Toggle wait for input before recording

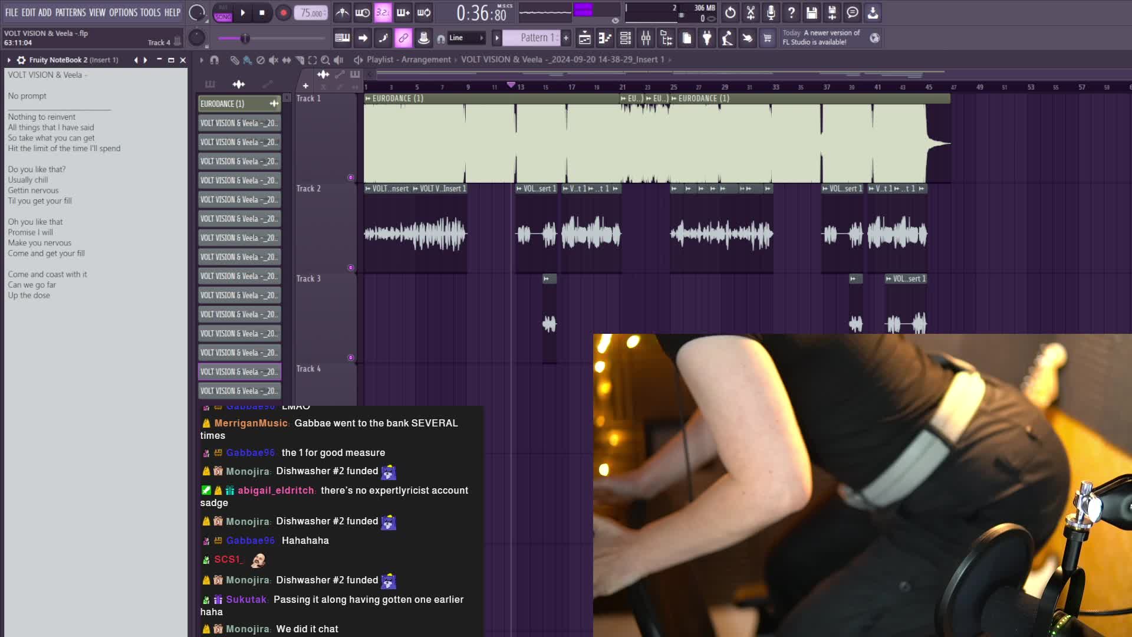tap(363, 12)
